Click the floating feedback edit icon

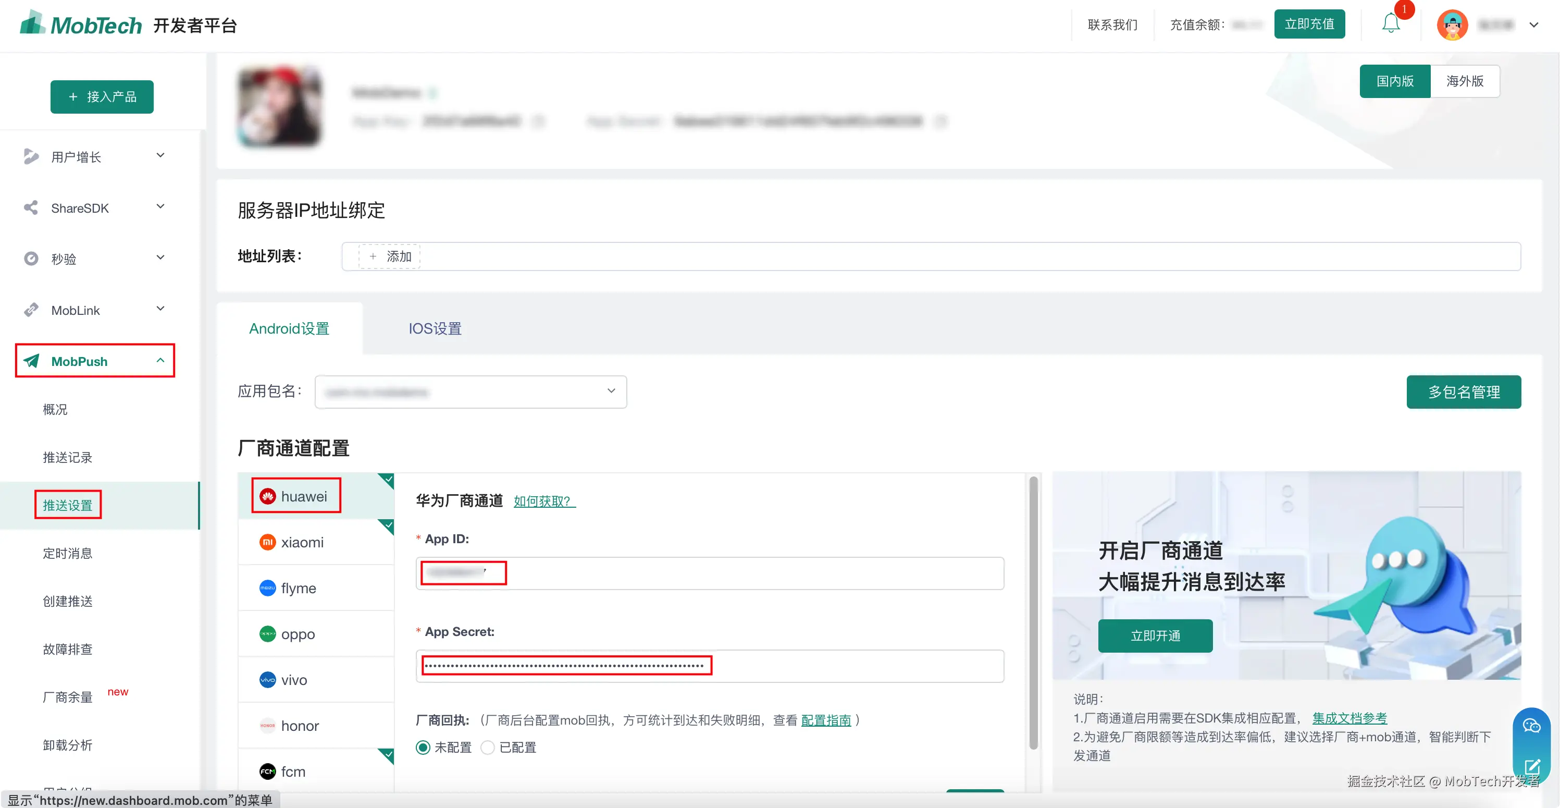click(1532, 766)
